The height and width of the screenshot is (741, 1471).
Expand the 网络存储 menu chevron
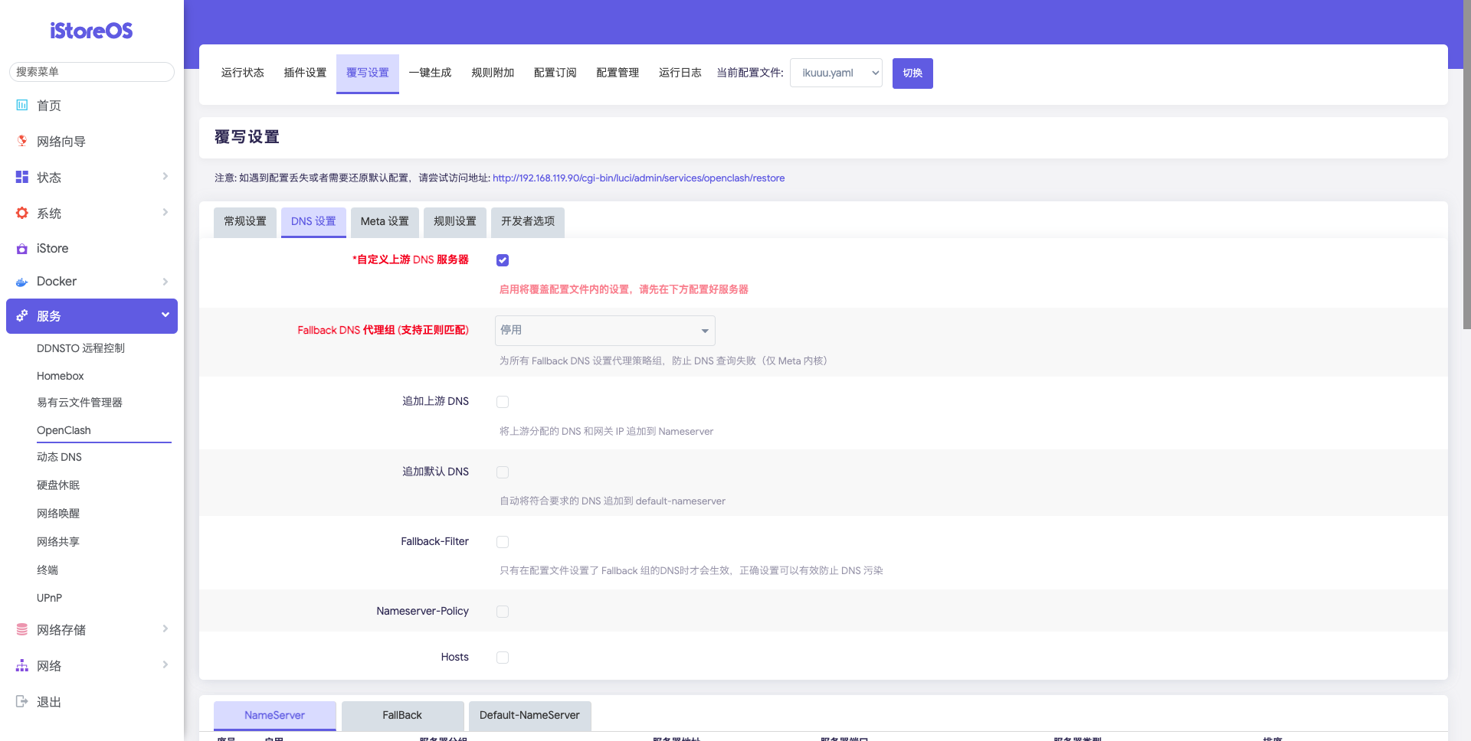pyautogui.click(x=165, y=629)
